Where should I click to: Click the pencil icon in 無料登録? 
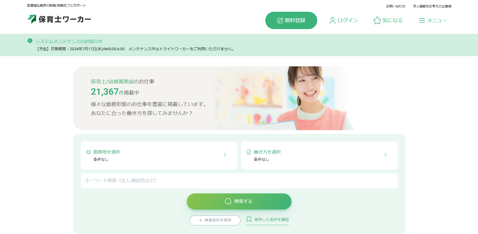[280, 20]
